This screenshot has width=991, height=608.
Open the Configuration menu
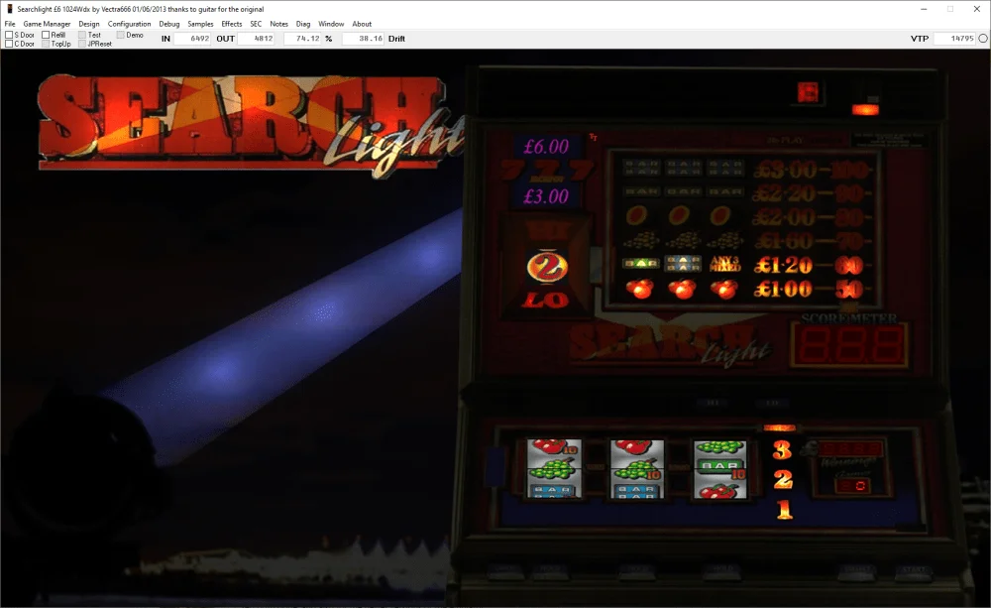[x=129, y=24]
